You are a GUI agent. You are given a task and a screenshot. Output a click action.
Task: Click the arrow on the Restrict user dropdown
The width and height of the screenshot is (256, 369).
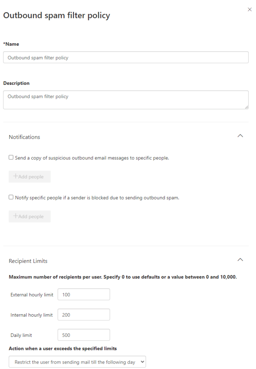[142, 362]
